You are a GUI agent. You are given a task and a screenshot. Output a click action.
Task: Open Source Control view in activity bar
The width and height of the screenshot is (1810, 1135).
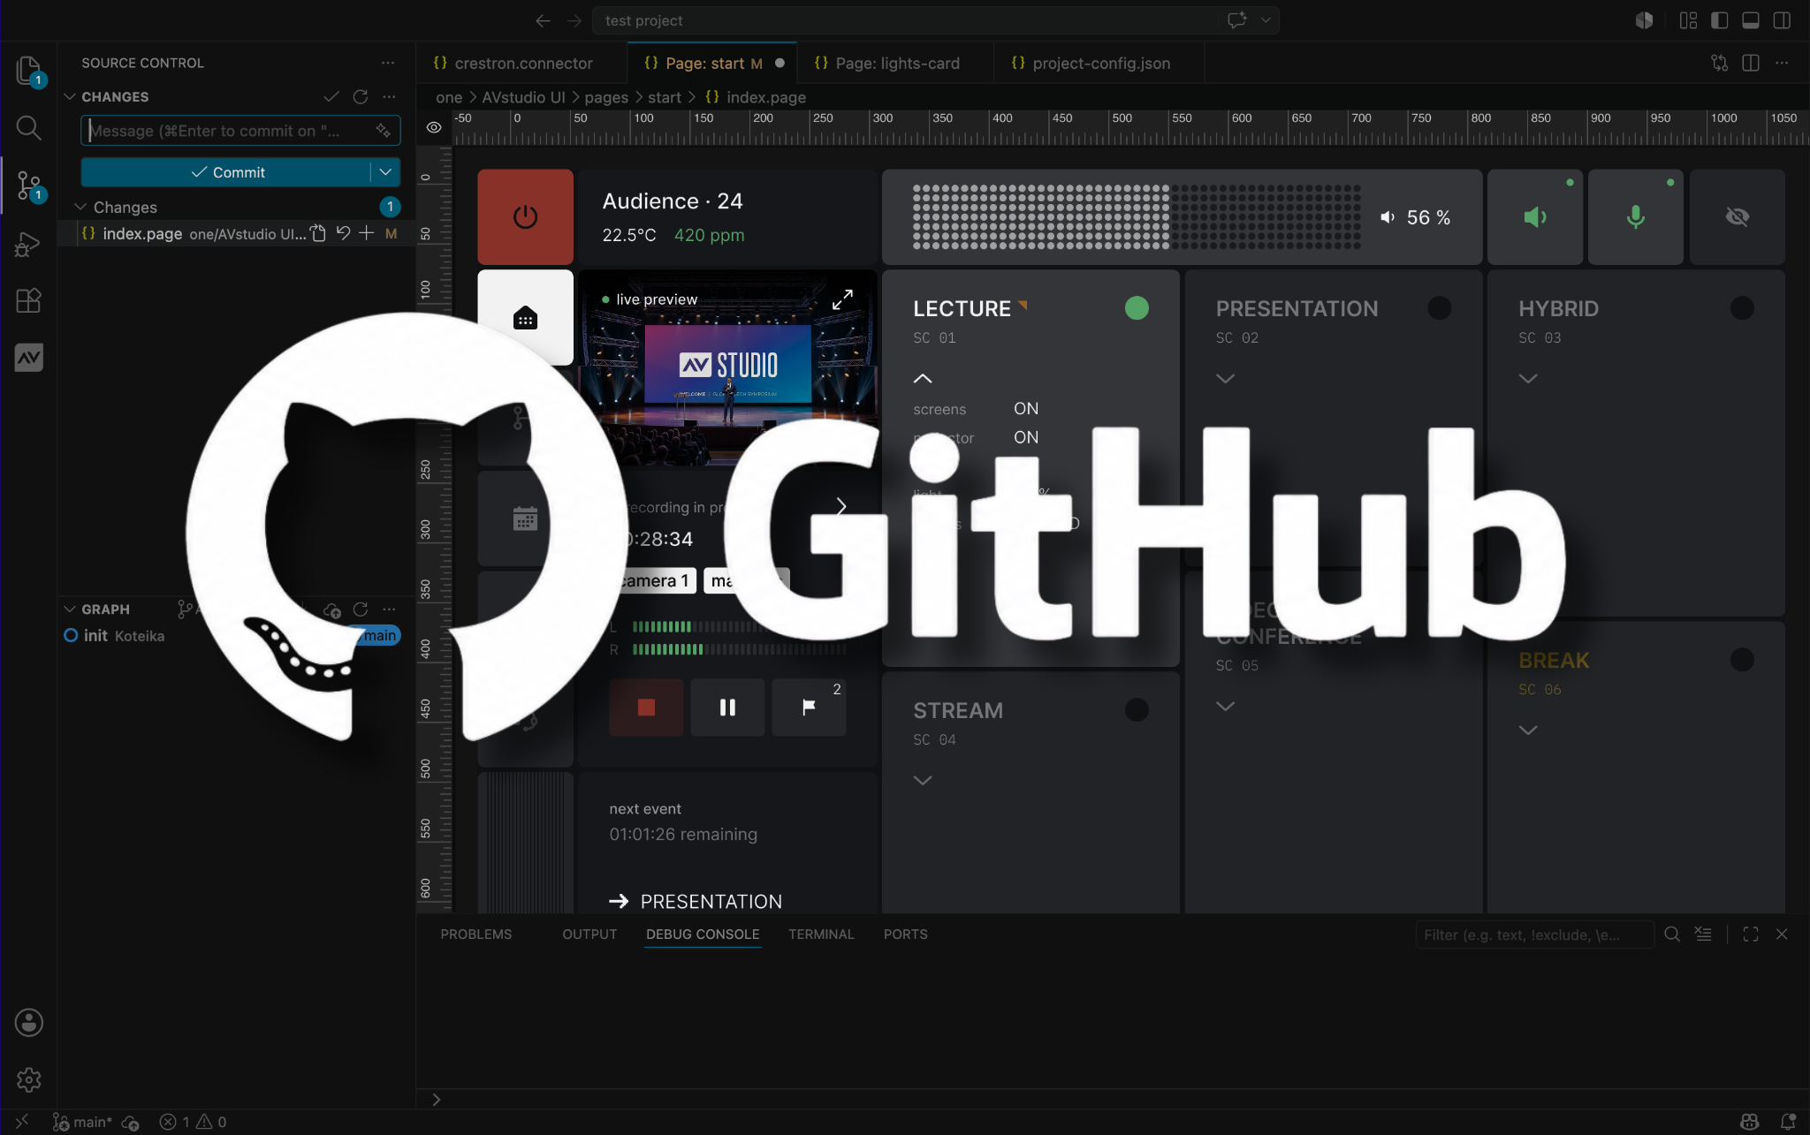click(x=28, y=185)
